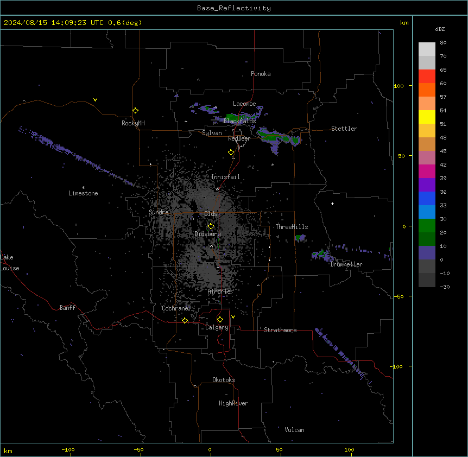Viewport: 468px width, 457px height.
Task: Pick the dark green 10-20 dBZ legend swatch
Action: pos(427,239)
